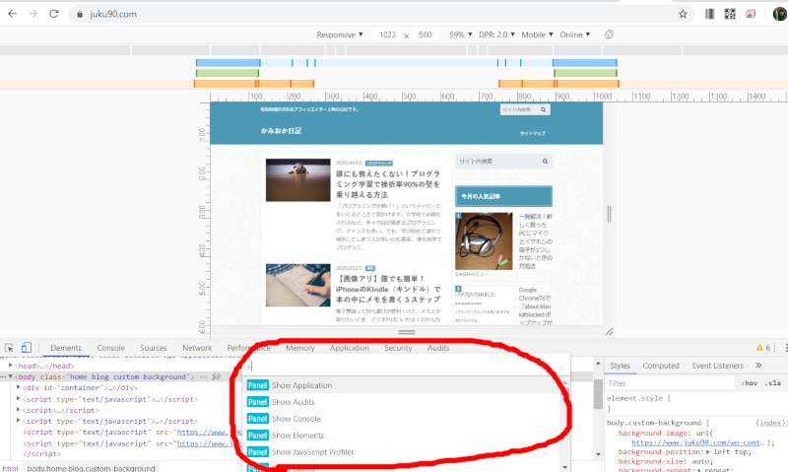
Task: Expand the head element node
Action: tap(11, 366)
